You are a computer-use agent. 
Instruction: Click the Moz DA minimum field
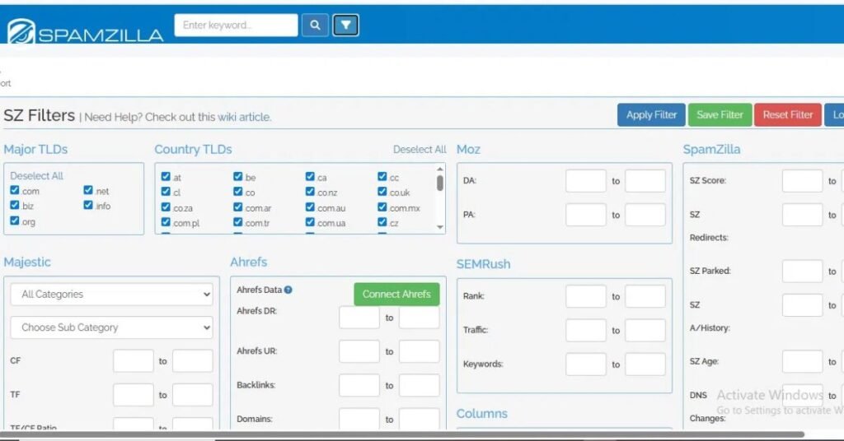586,181
